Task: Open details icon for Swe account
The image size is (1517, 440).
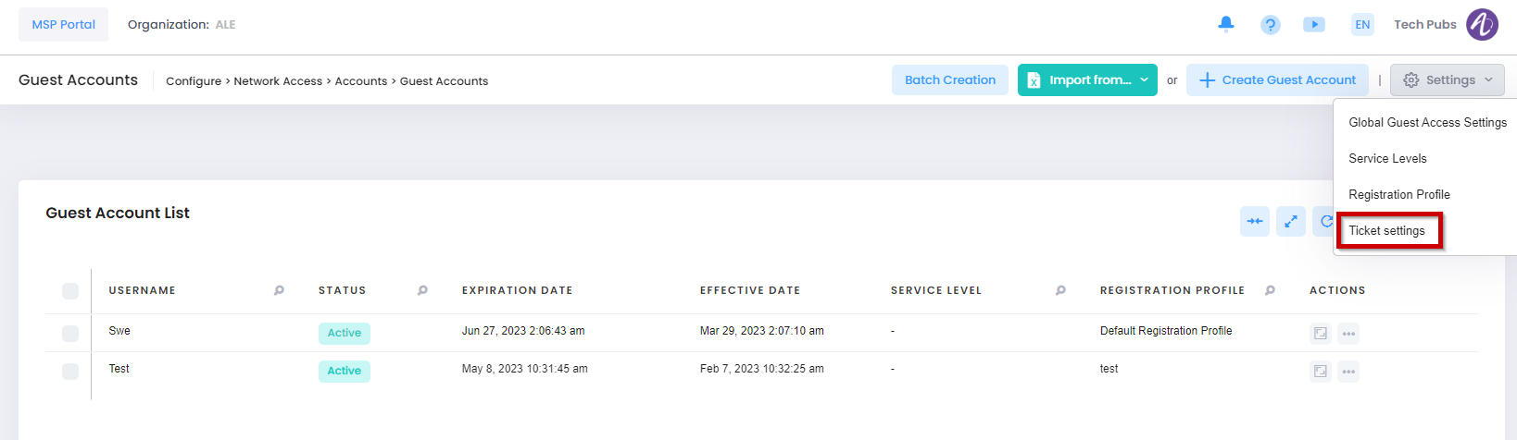Action: tap(1320, 334)
